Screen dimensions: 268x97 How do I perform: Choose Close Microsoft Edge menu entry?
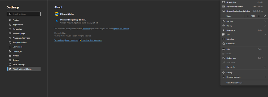point(244,83)
